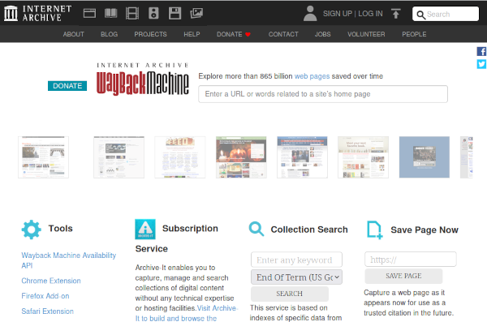Open the Firefox Add-on link
Image resolution: width=487 pixels, height=322 pixels.
[45, 296]
